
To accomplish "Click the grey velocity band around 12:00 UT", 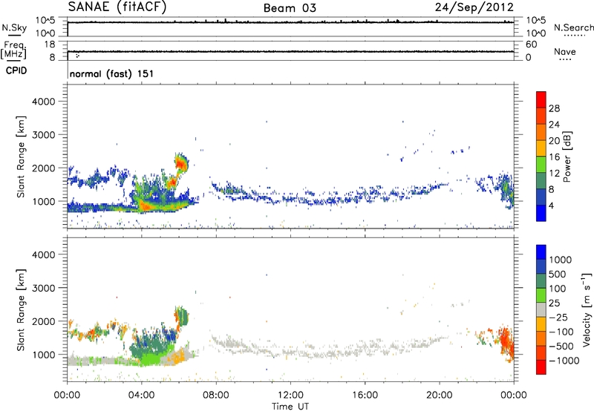I will (292, 352).
